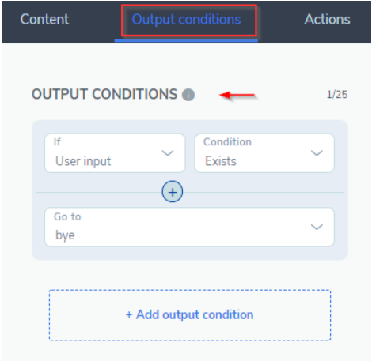
Task: Select the Output conditions tab
Action: (186, 20)
